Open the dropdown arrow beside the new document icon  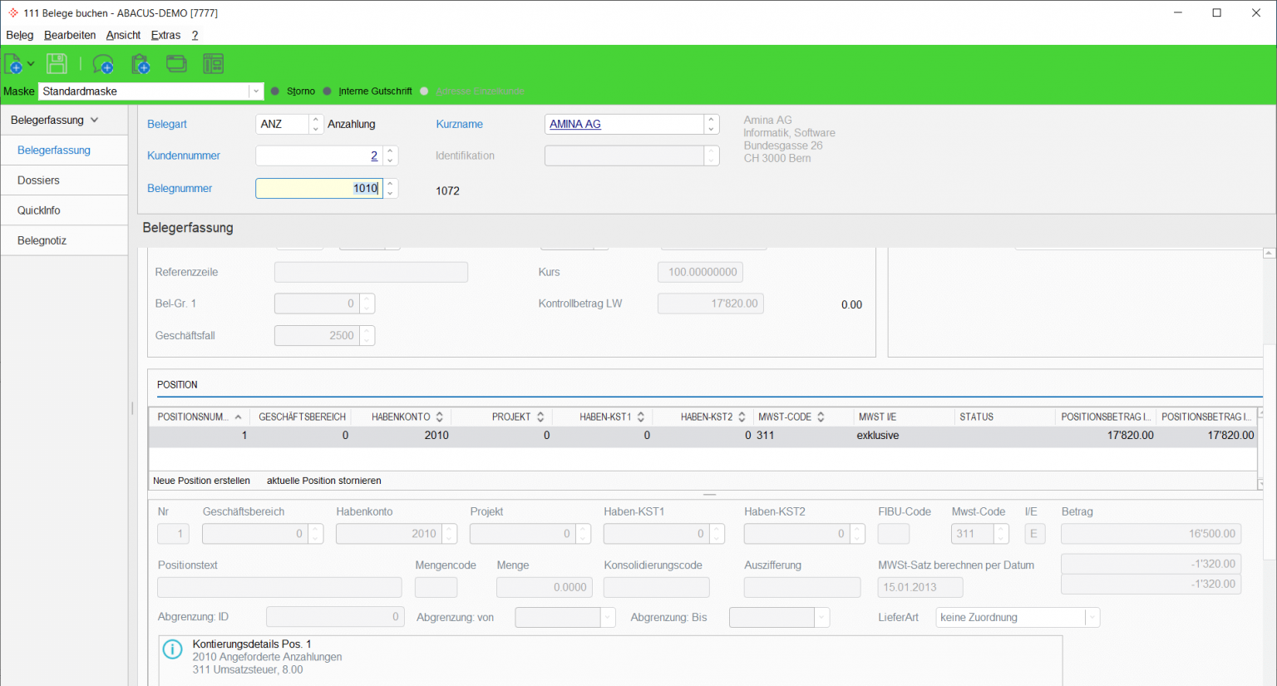click(31, 64)
